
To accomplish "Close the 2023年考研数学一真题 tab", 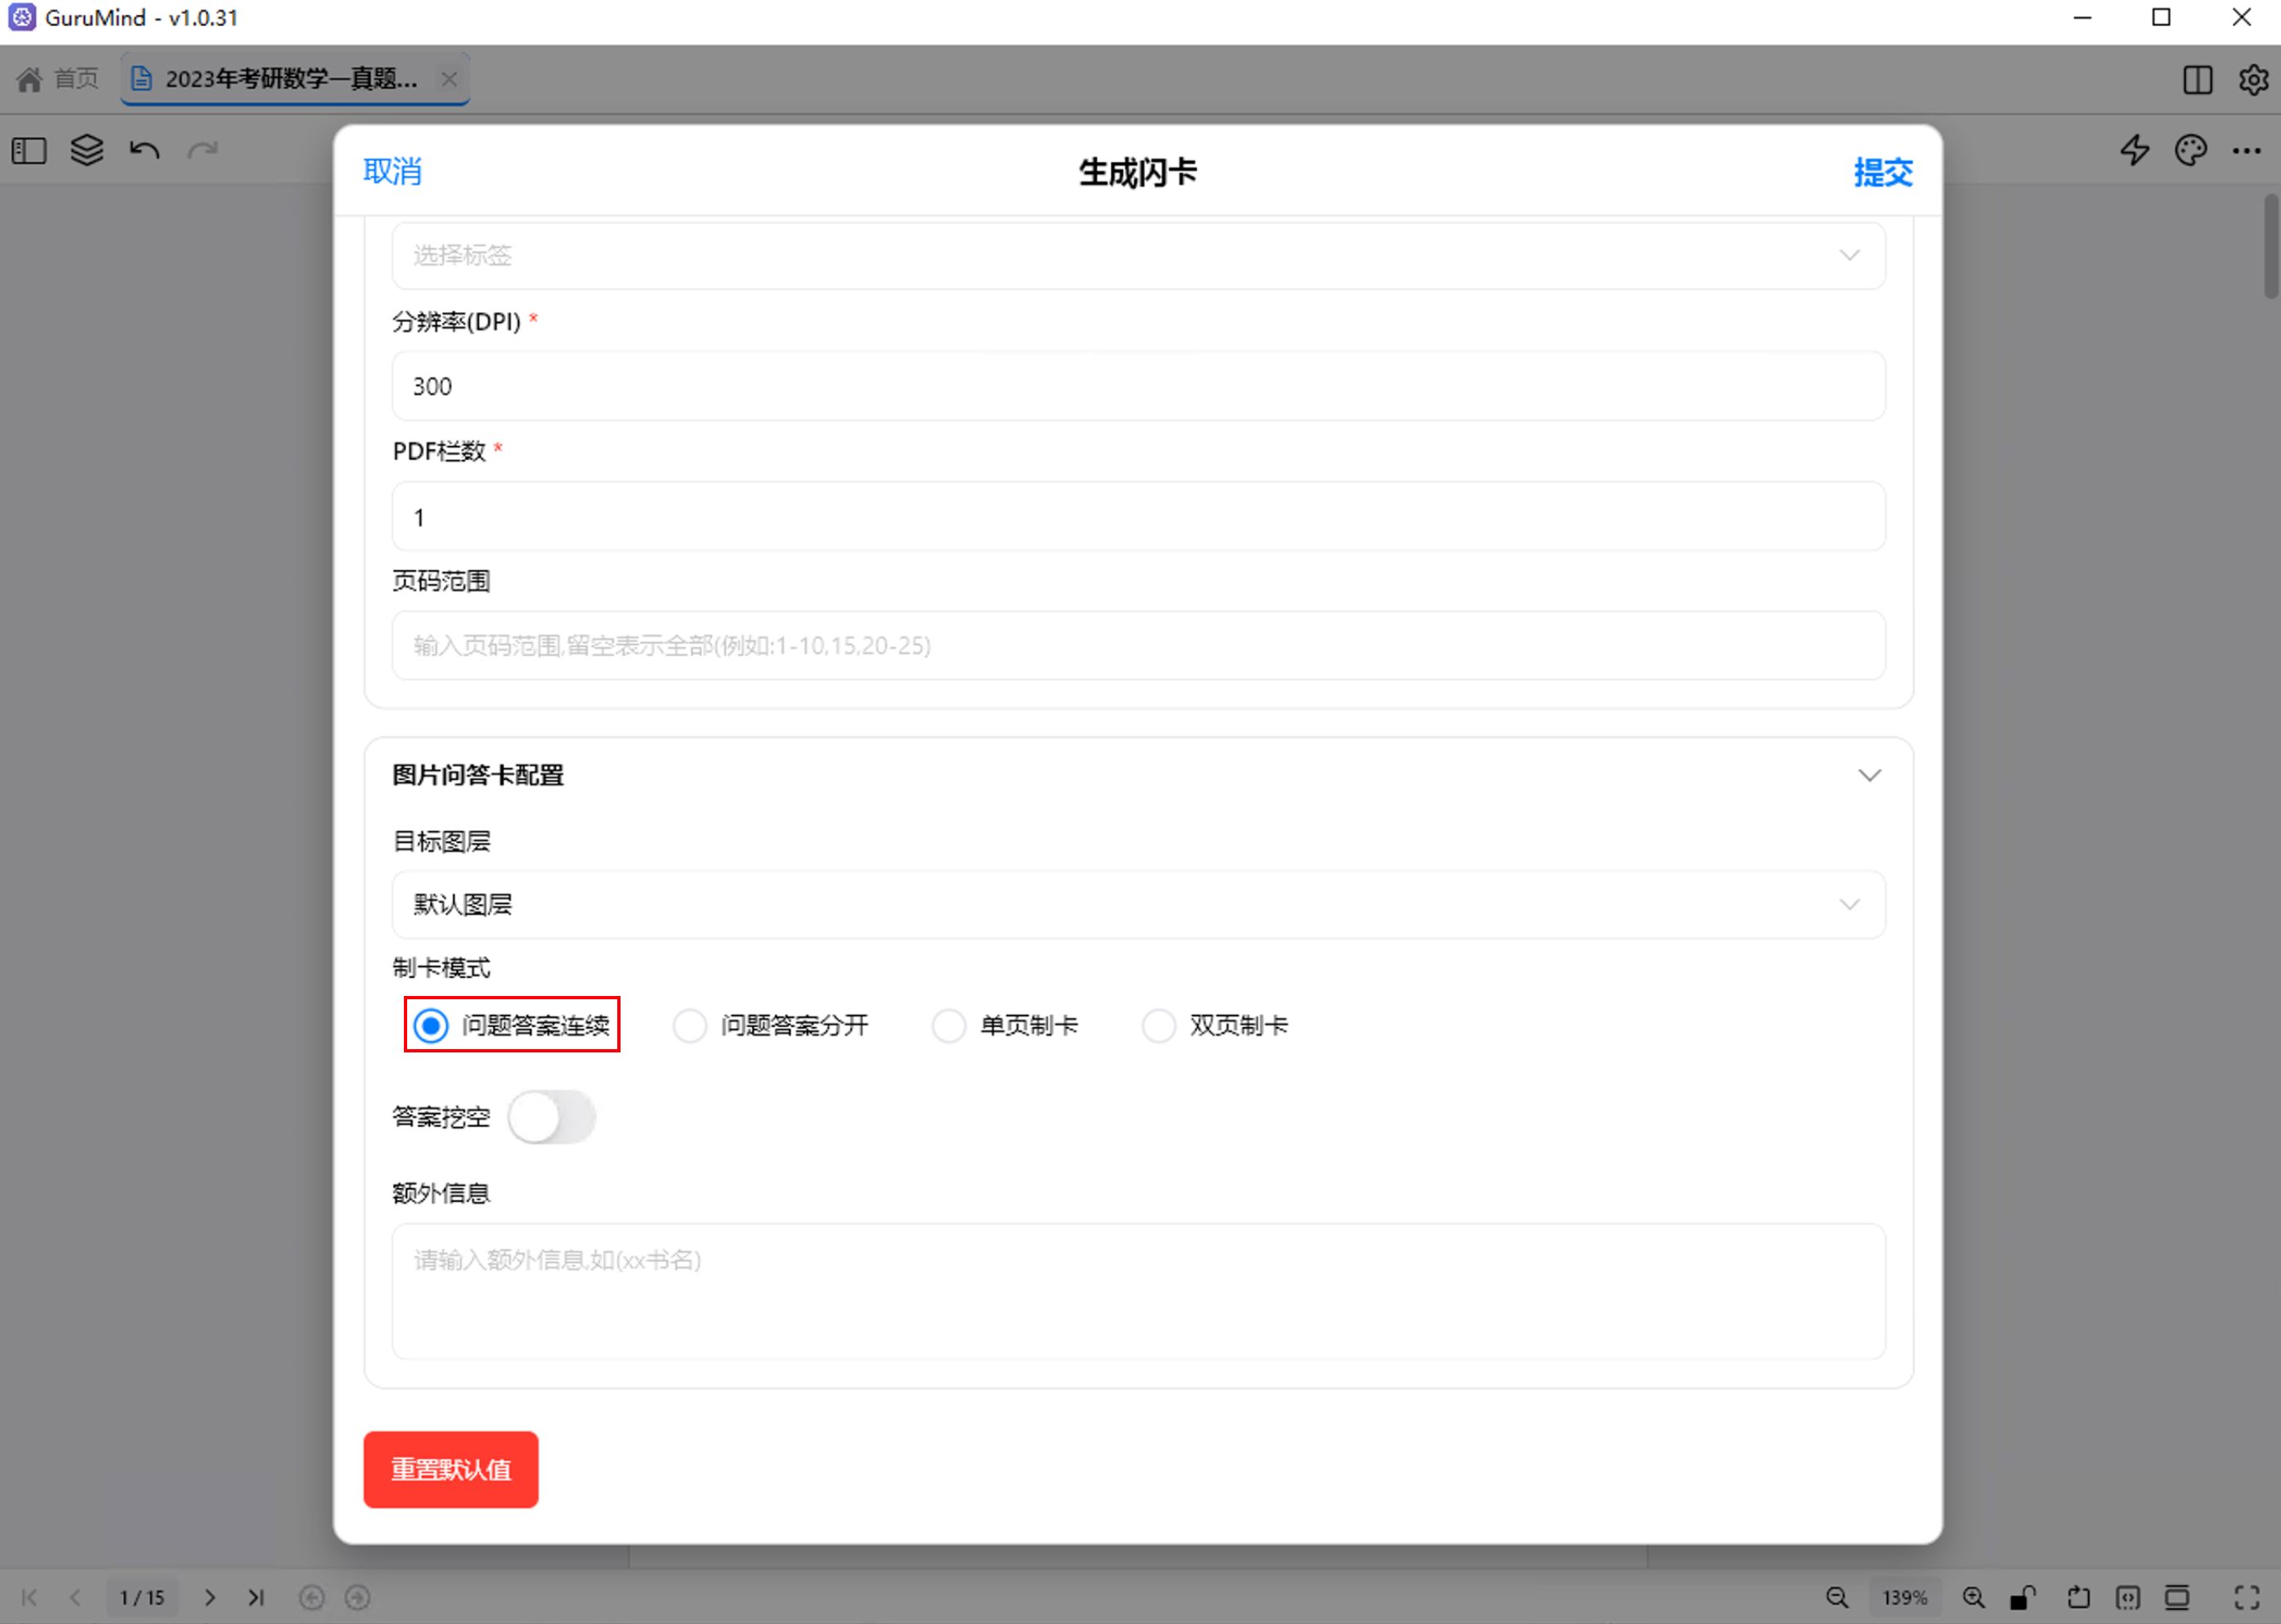I will coord(449,79).
